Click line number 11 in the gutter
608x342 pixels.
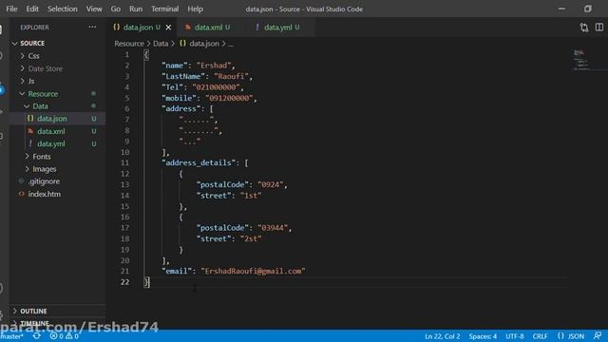(x=124, y=162)
